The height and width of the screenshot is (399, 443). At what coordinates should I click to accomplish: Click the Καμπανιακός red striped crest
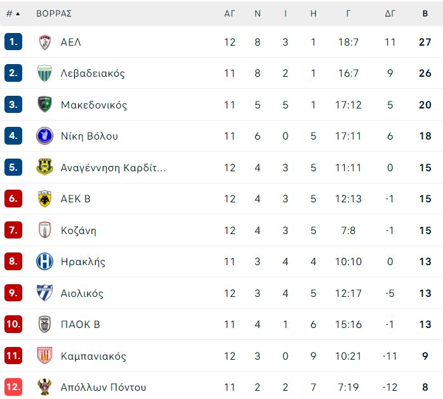coord(44,355)
